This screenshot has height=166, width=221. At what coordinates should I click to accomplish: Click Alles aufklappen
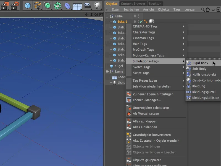[156, 121]
